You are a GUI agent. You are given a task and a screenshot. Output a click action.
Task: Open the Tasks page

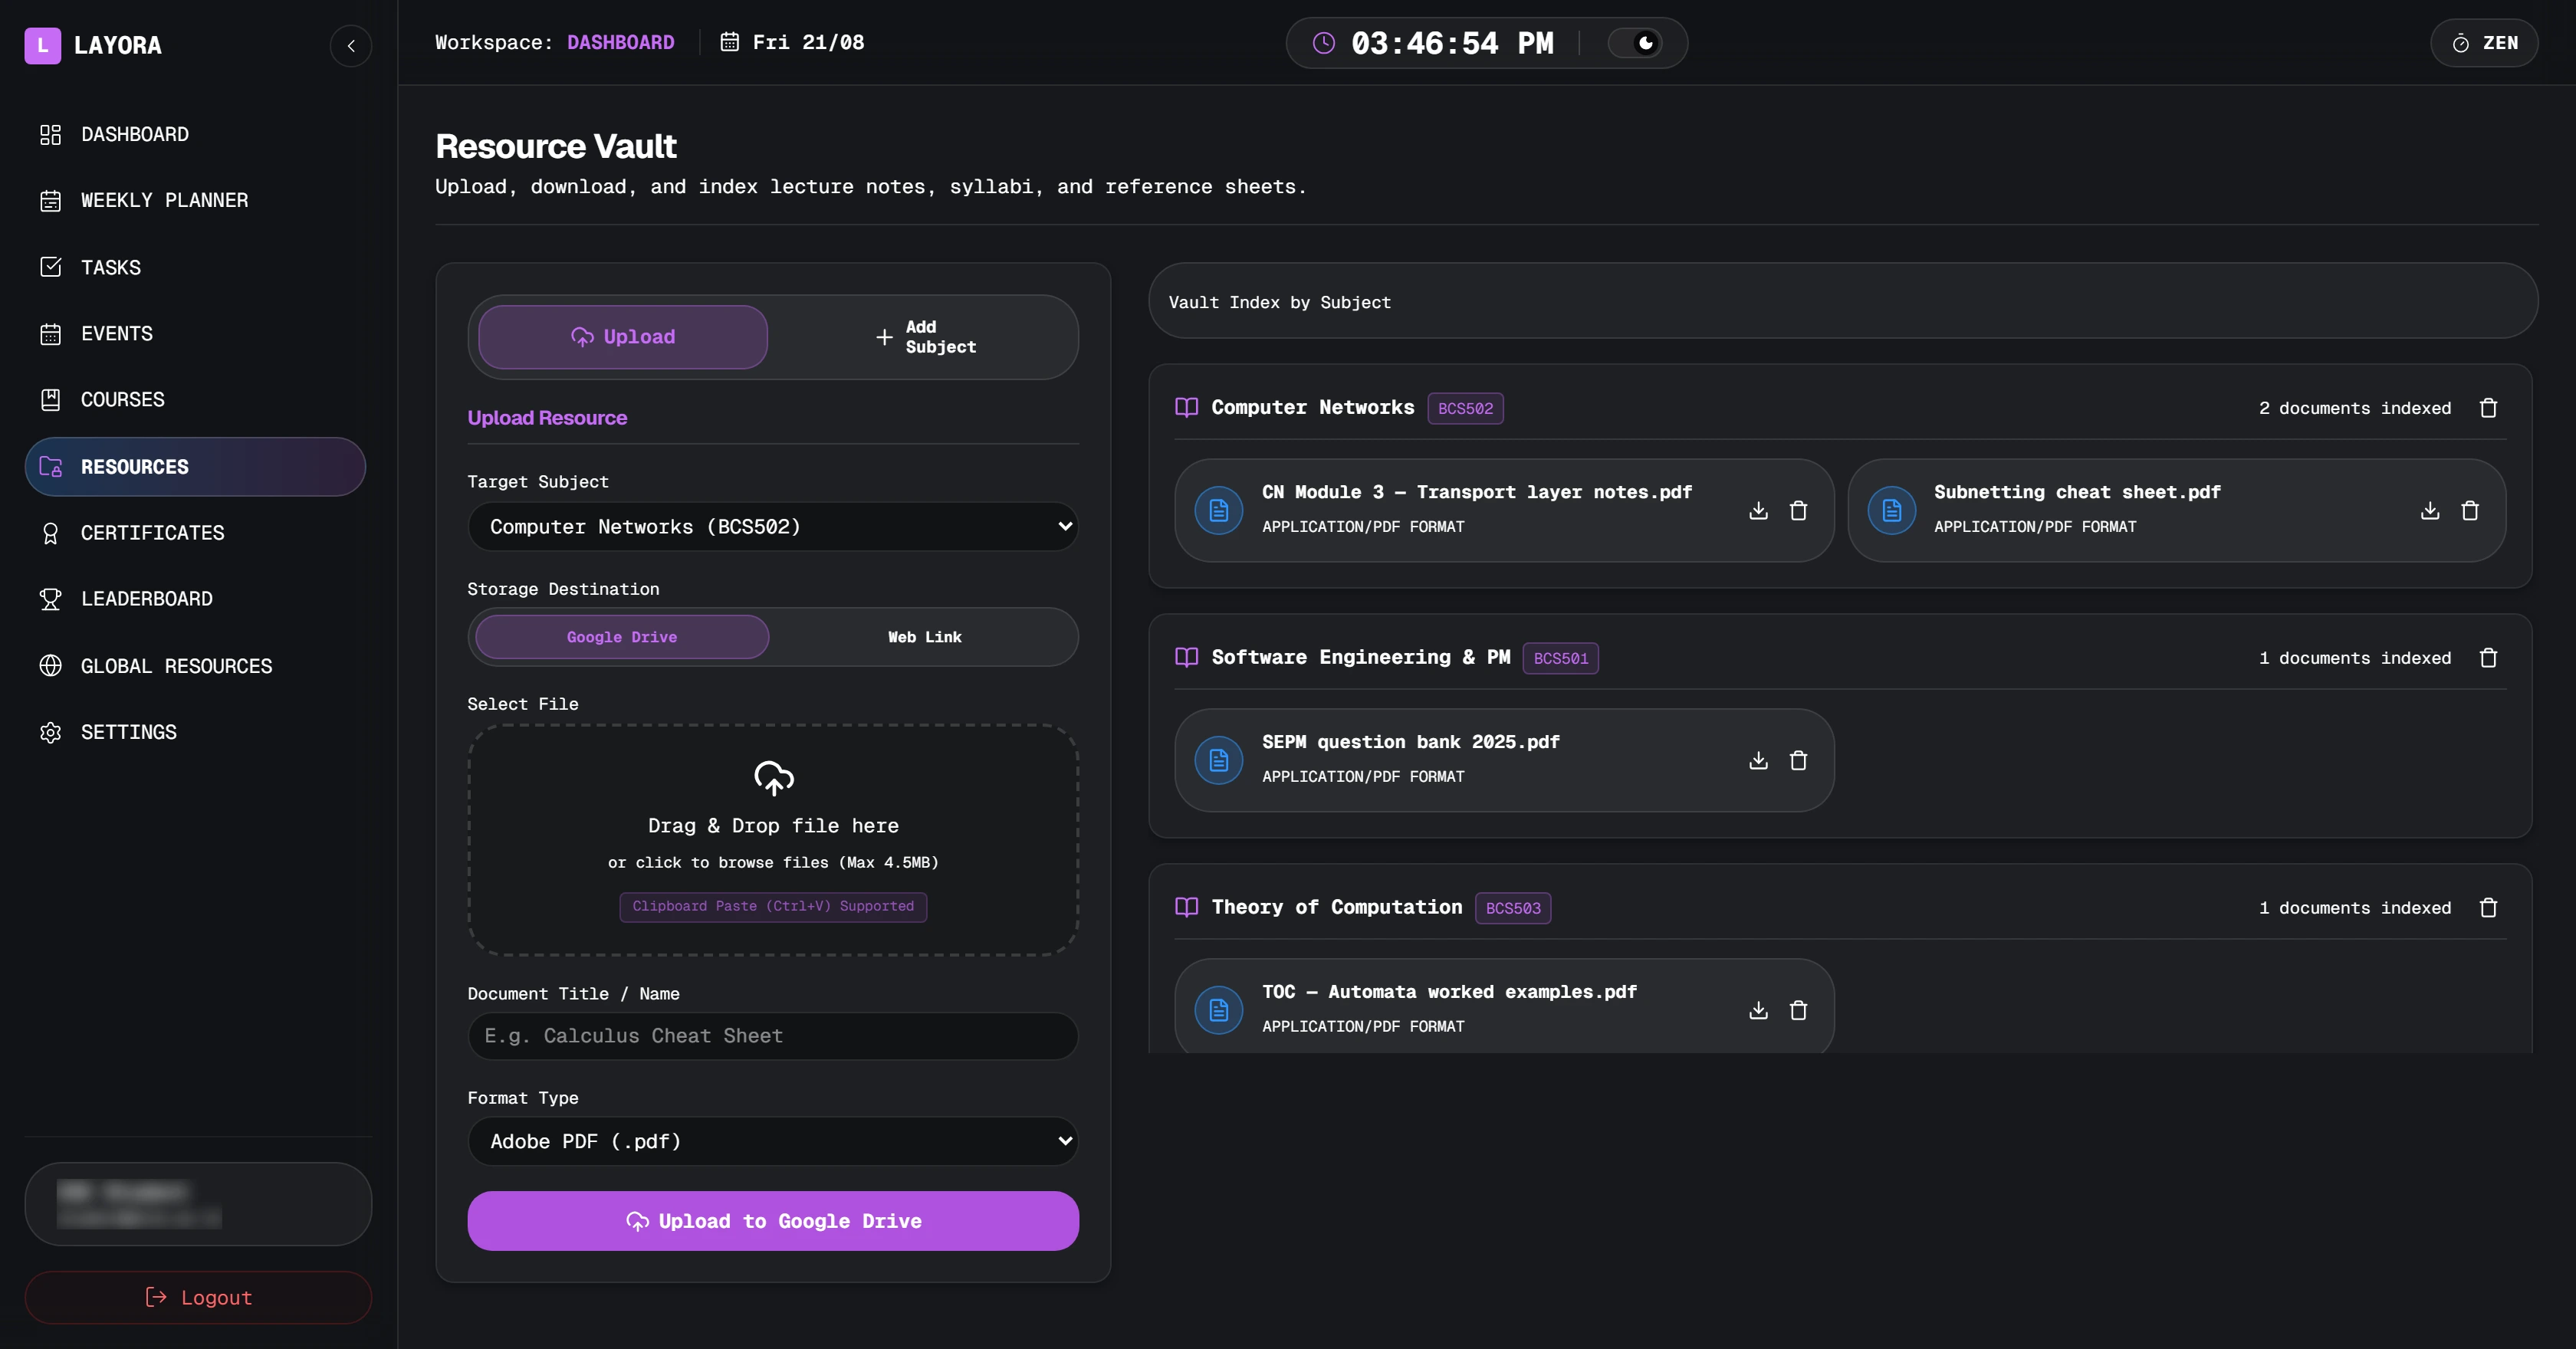pyautogui.click(x=195, y=267)
